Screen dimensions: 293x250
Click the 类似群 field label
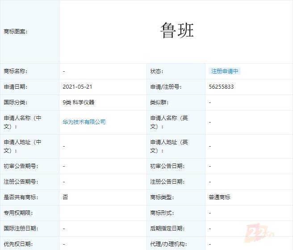tap(159, 102)
